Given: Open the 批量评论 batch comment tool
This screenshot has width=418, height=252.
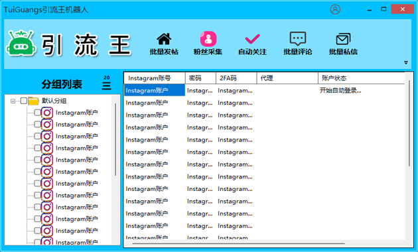Looking at the screenshot, I should [x=297, y=44].
